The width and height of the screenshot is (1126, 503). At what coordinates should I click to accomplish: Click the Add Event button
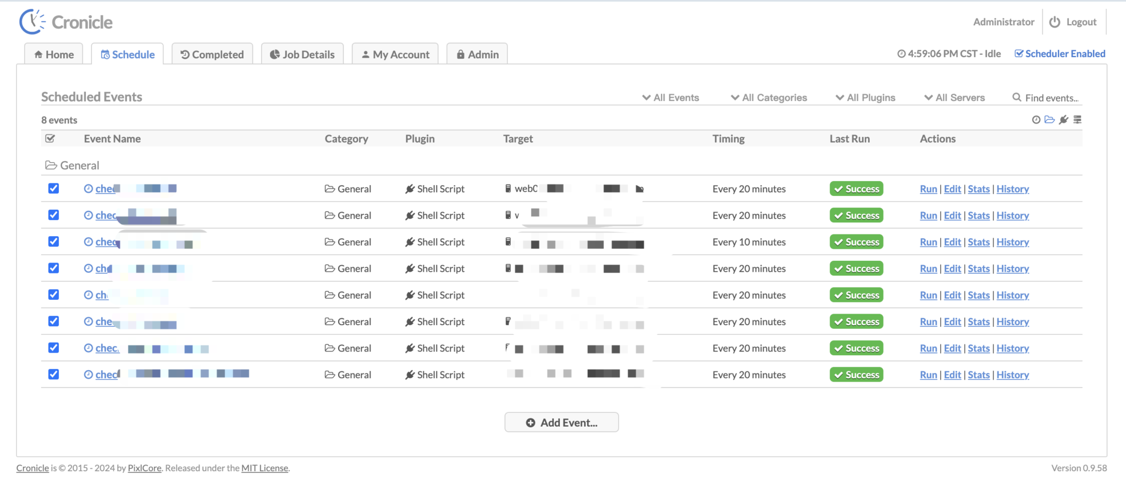[561, 422]
